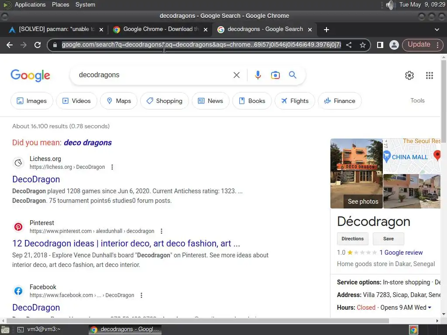
Task: Filter results by Finance
Action: click(340, 101)
